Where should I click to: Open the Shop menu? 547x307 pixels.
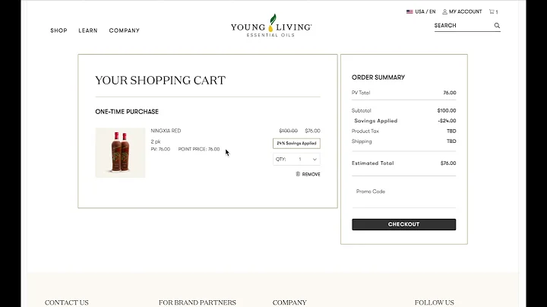coord(58,30)
